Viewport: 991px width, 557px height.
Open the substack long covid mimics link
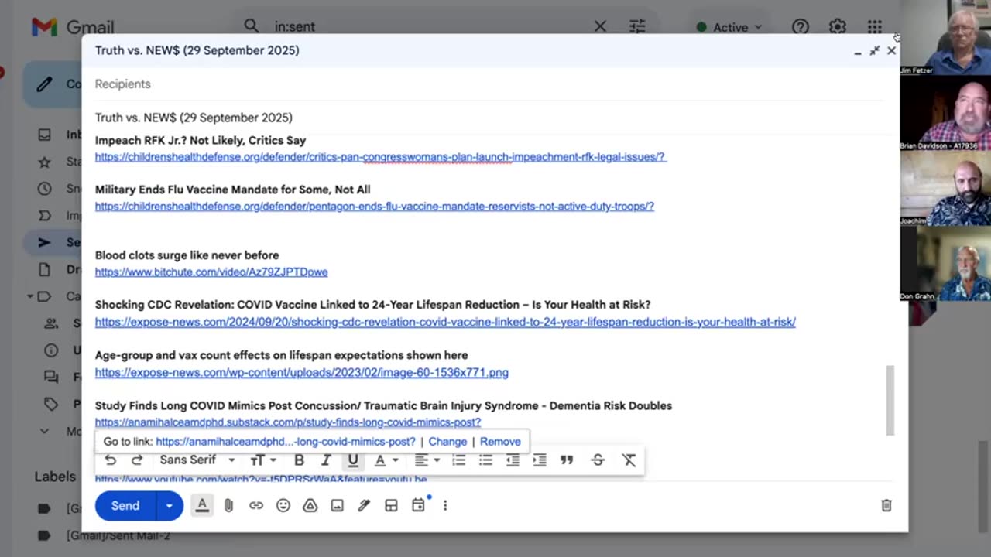pyautogui.click(x=288, y=422)
